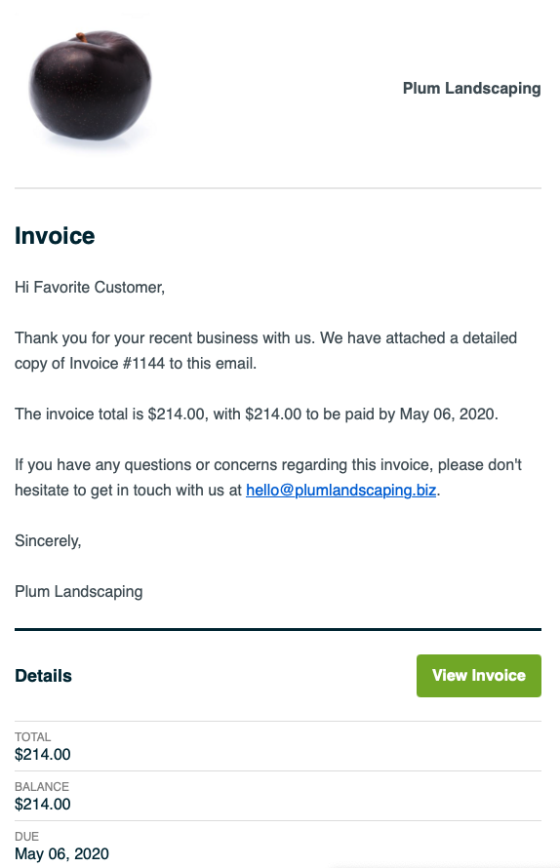Open the hello@plumlandscaping.biz email link

340,491
